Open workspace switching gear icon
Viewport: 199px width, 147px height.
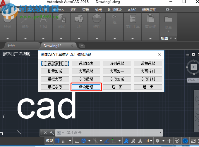(x=158, y=141)
